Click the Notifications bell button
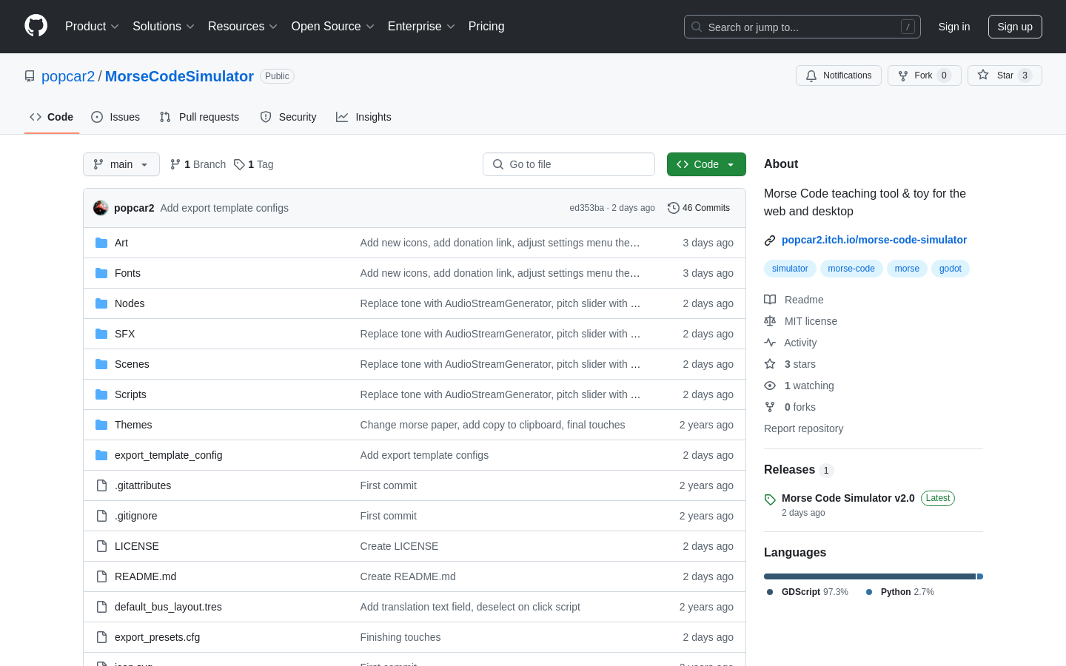The image size is (1066, 666). tap(839, 75)
